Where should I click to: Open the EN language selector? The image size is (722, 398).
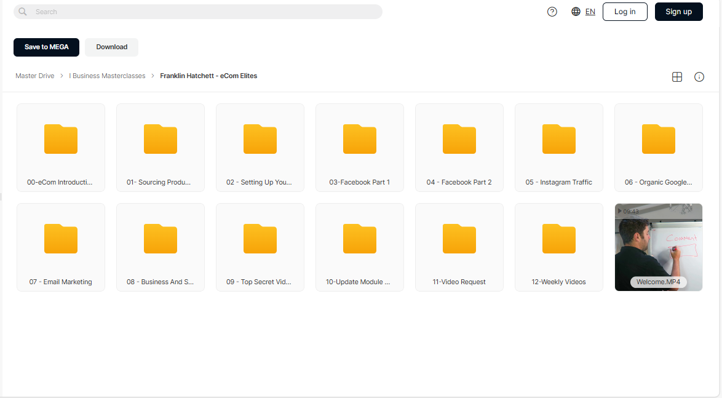[590, 12]
